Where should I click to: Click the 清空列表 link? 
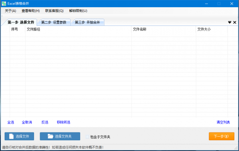[223, 122]
